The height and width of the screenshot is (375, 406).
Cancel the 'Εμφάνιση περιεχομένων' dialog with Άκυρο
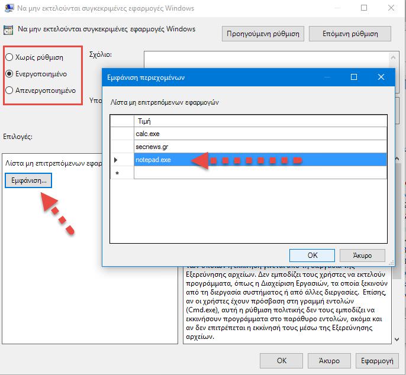tap(362, 256)
